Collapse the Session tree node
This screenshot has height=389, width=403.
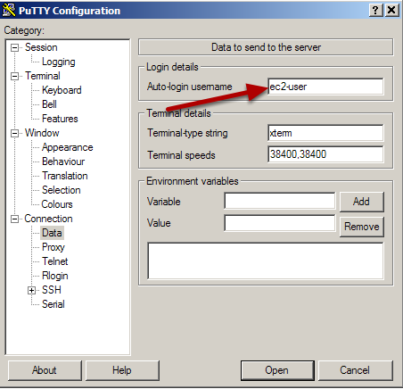click(x=14, y=47)
